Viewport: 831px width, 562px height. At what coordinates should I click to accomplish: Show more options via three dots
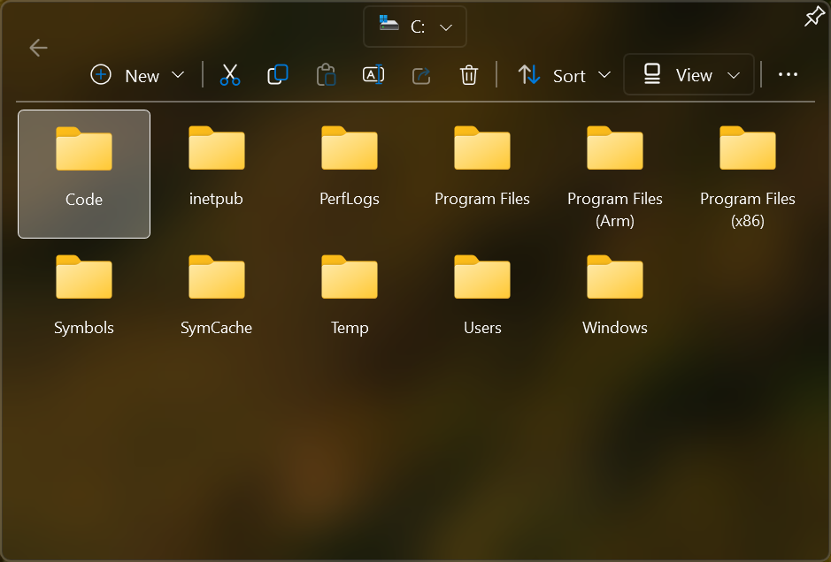pyautogui.click(x=788, y=74)
